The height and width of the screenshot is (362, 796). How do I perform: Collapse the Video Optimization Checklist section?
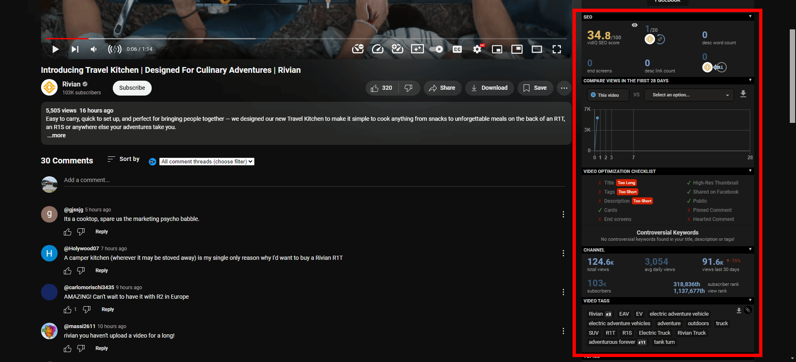(x=750, y=171)
